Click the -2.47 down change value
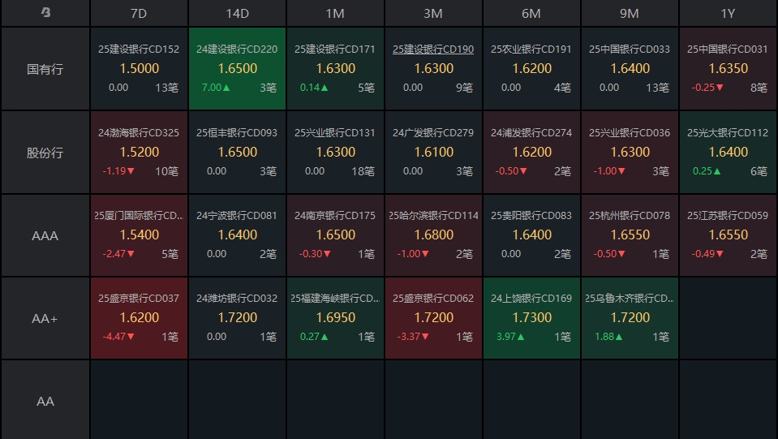The height and width of the screenshot is (439, 778). pos(118,254)
